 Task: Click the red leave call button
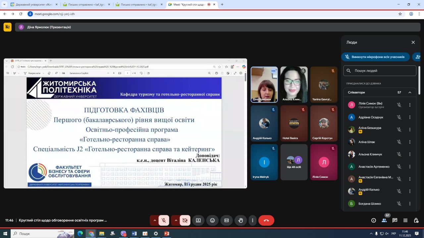(266, 220)
